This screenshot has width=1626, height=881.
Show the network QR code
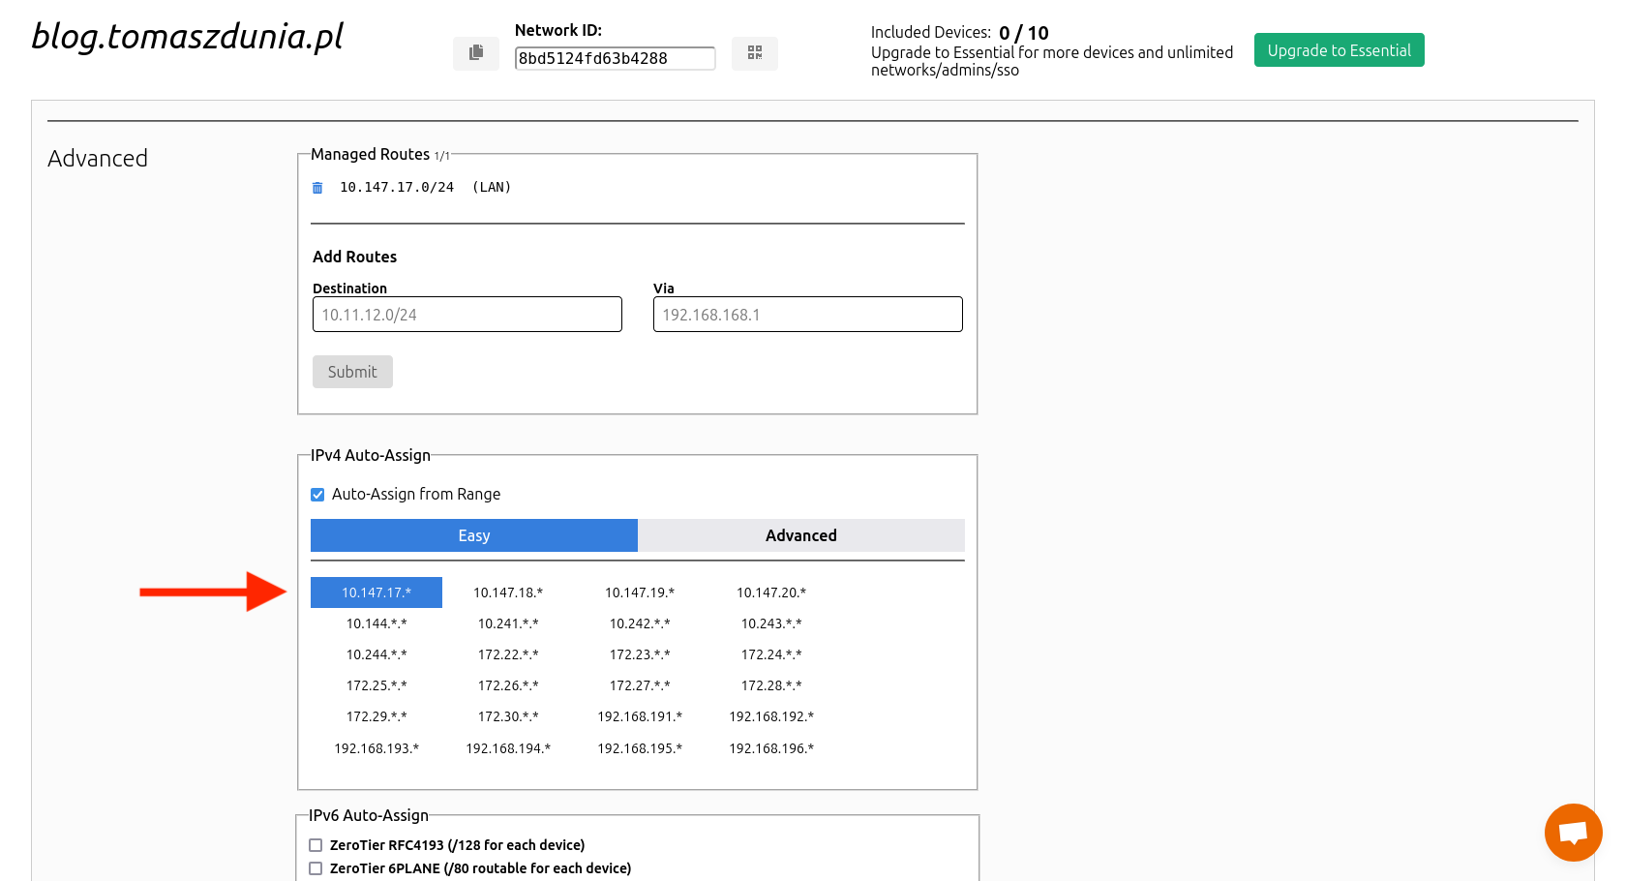coord(754,53)
